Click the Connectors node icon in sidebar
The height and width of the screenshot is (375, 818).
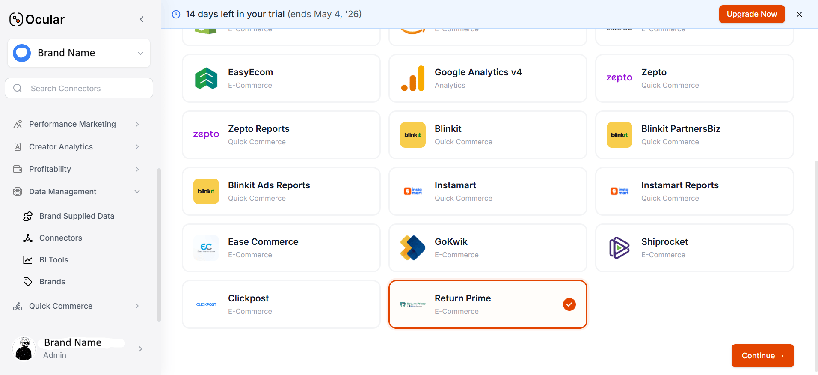pyautogui.click(x=28, y=238)
